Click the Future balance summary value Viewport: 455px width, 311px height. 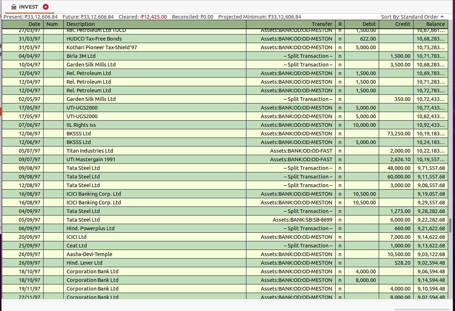point(88,17)
